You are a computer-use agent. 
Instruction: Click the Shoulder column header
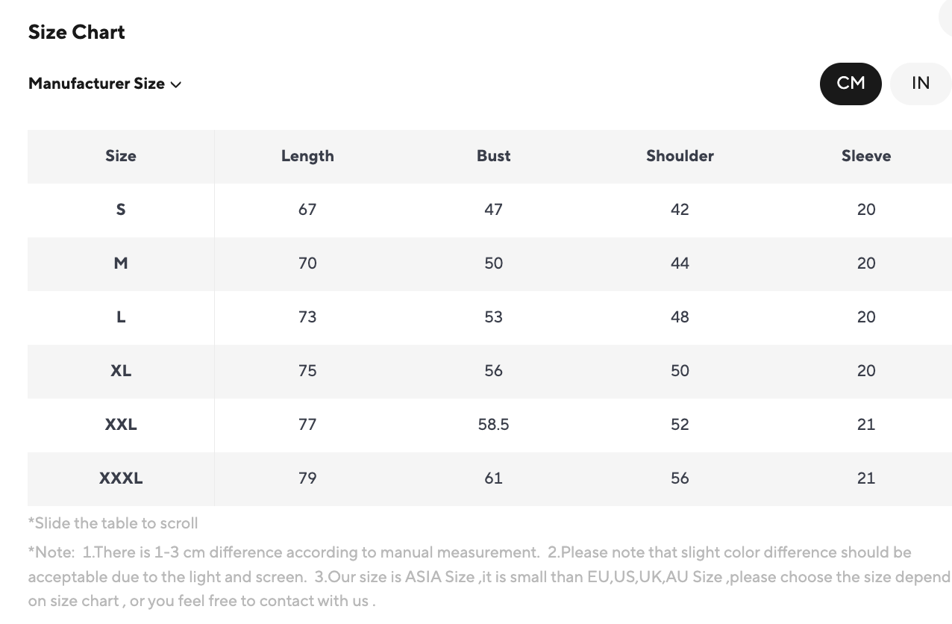pyautogui.click(x=680, y=156)
